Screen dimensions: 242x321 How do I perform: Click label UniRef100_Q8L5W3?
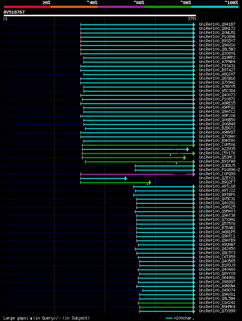pyautogui.click(x=217, y=49)
